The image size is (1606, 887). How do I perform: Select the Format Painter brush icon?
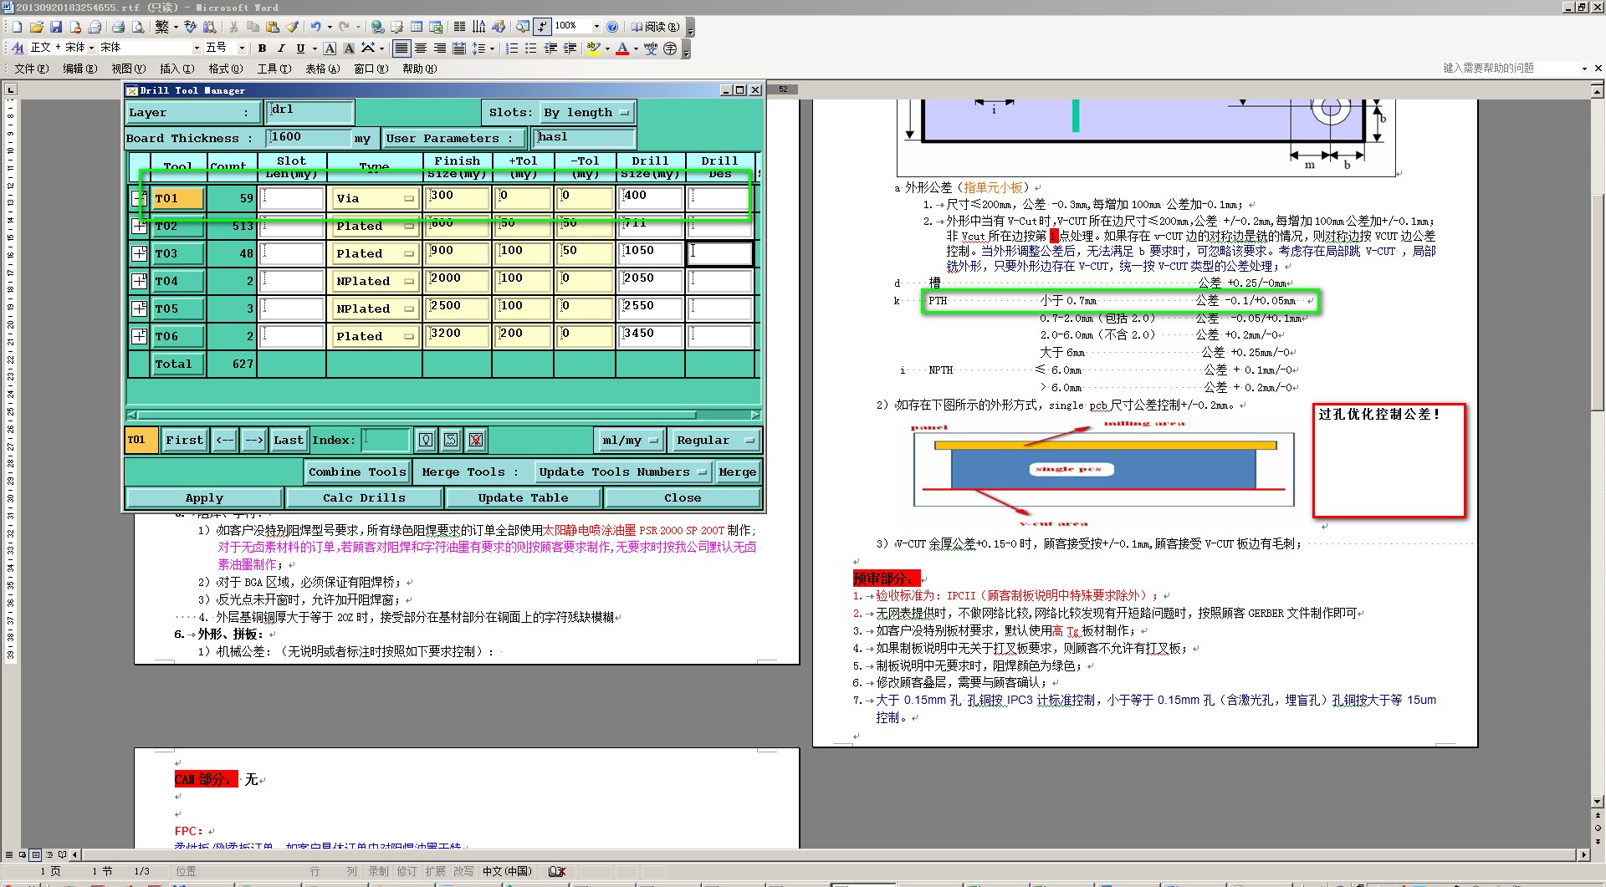pyautogui.click(x=292, y=27)
